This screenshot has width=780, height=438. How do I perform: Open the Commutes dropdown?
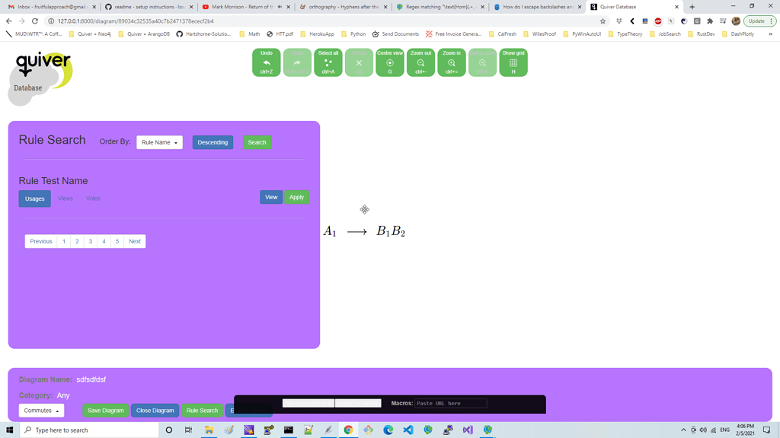[41, 411]
